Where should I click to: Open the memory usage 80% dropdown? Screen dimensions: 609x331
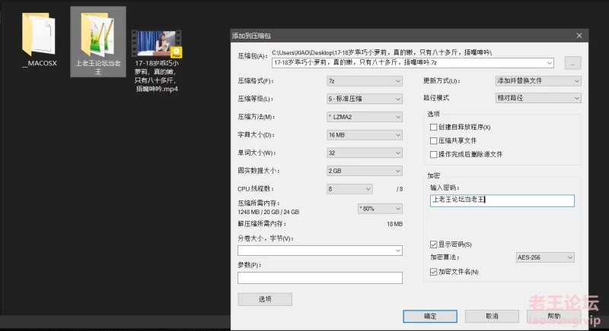tap(380, 209)
